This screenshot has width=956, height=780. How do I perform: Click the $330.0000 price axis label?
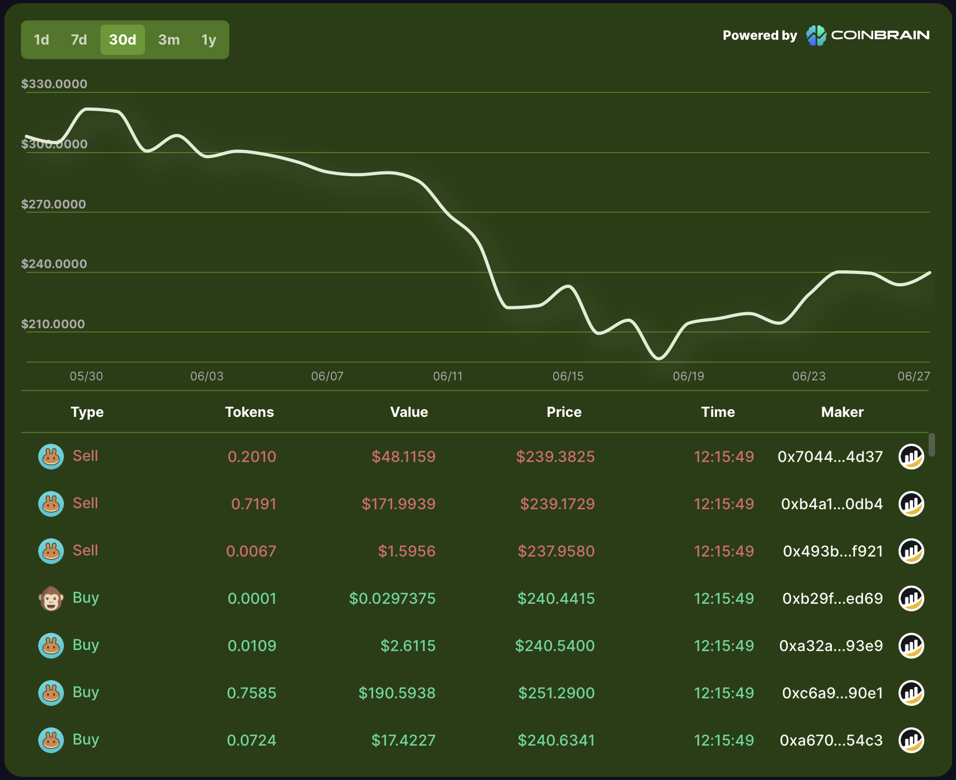coord(54,84)
